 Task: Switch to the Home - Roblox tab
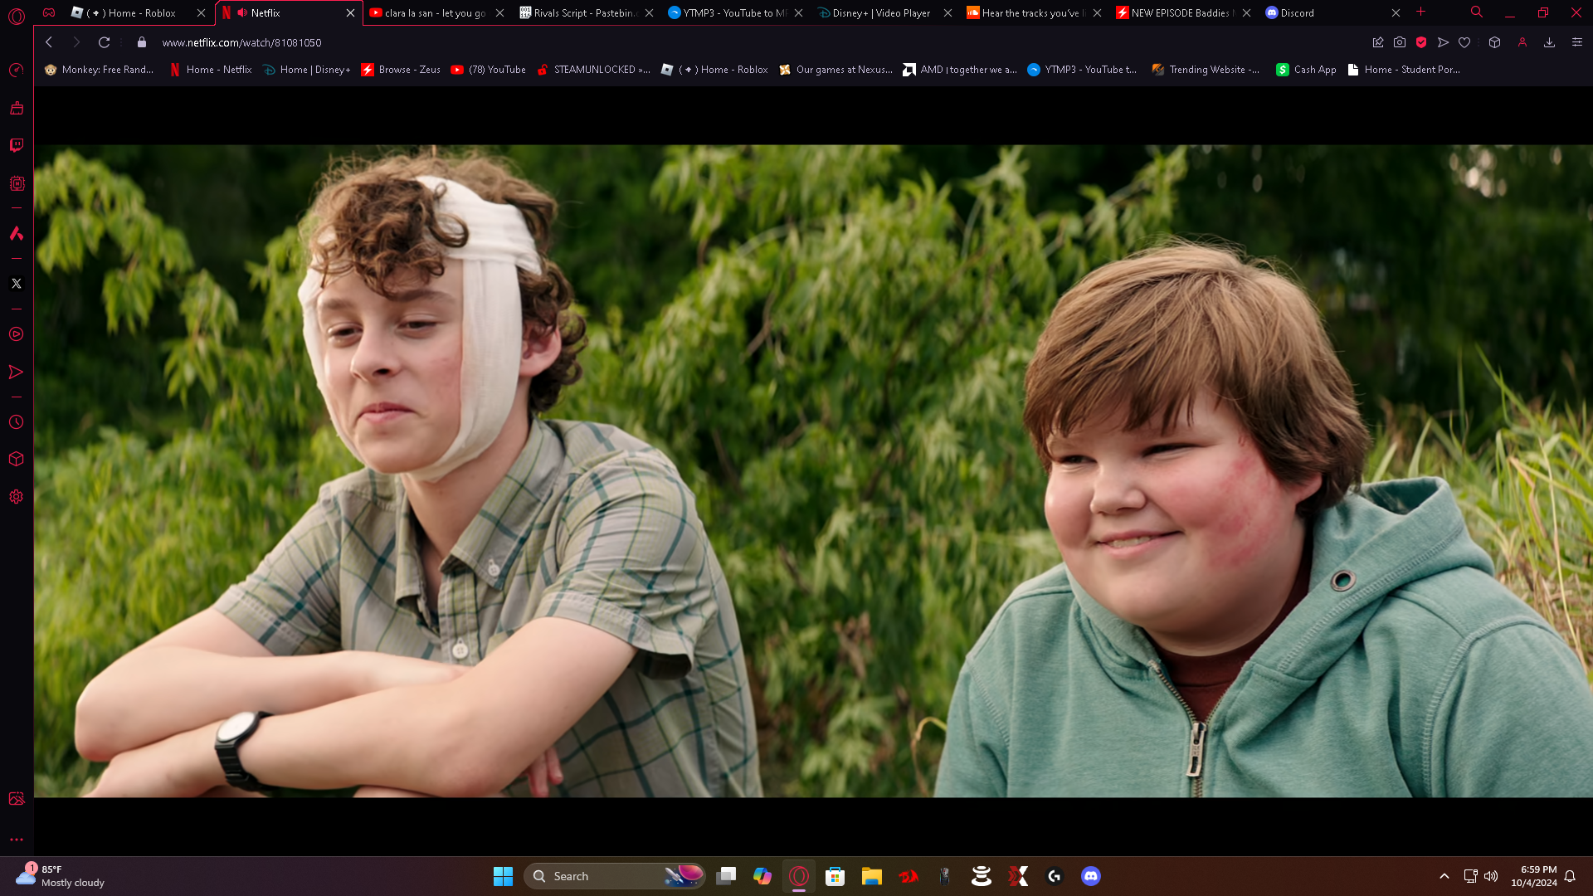(138, 13)
